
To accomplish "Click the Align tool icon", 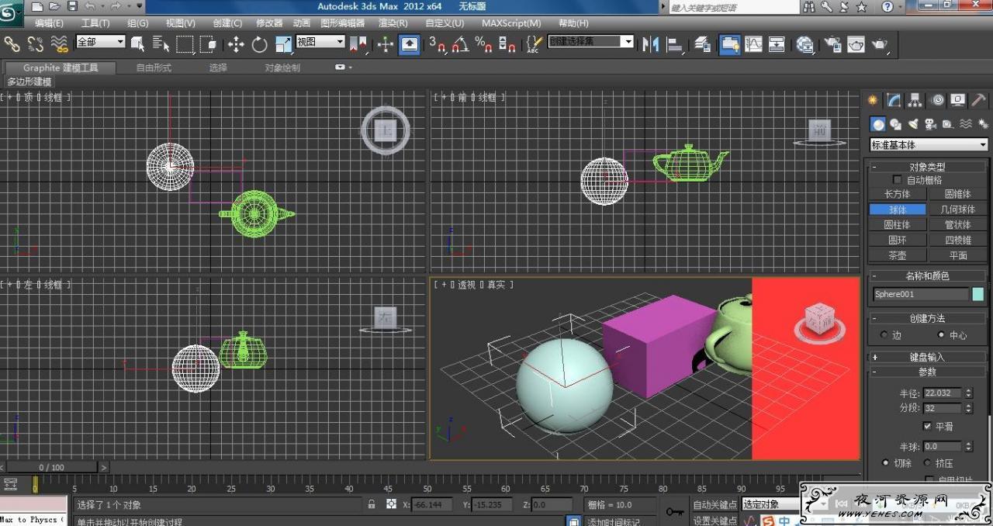I will coord(675,44).
